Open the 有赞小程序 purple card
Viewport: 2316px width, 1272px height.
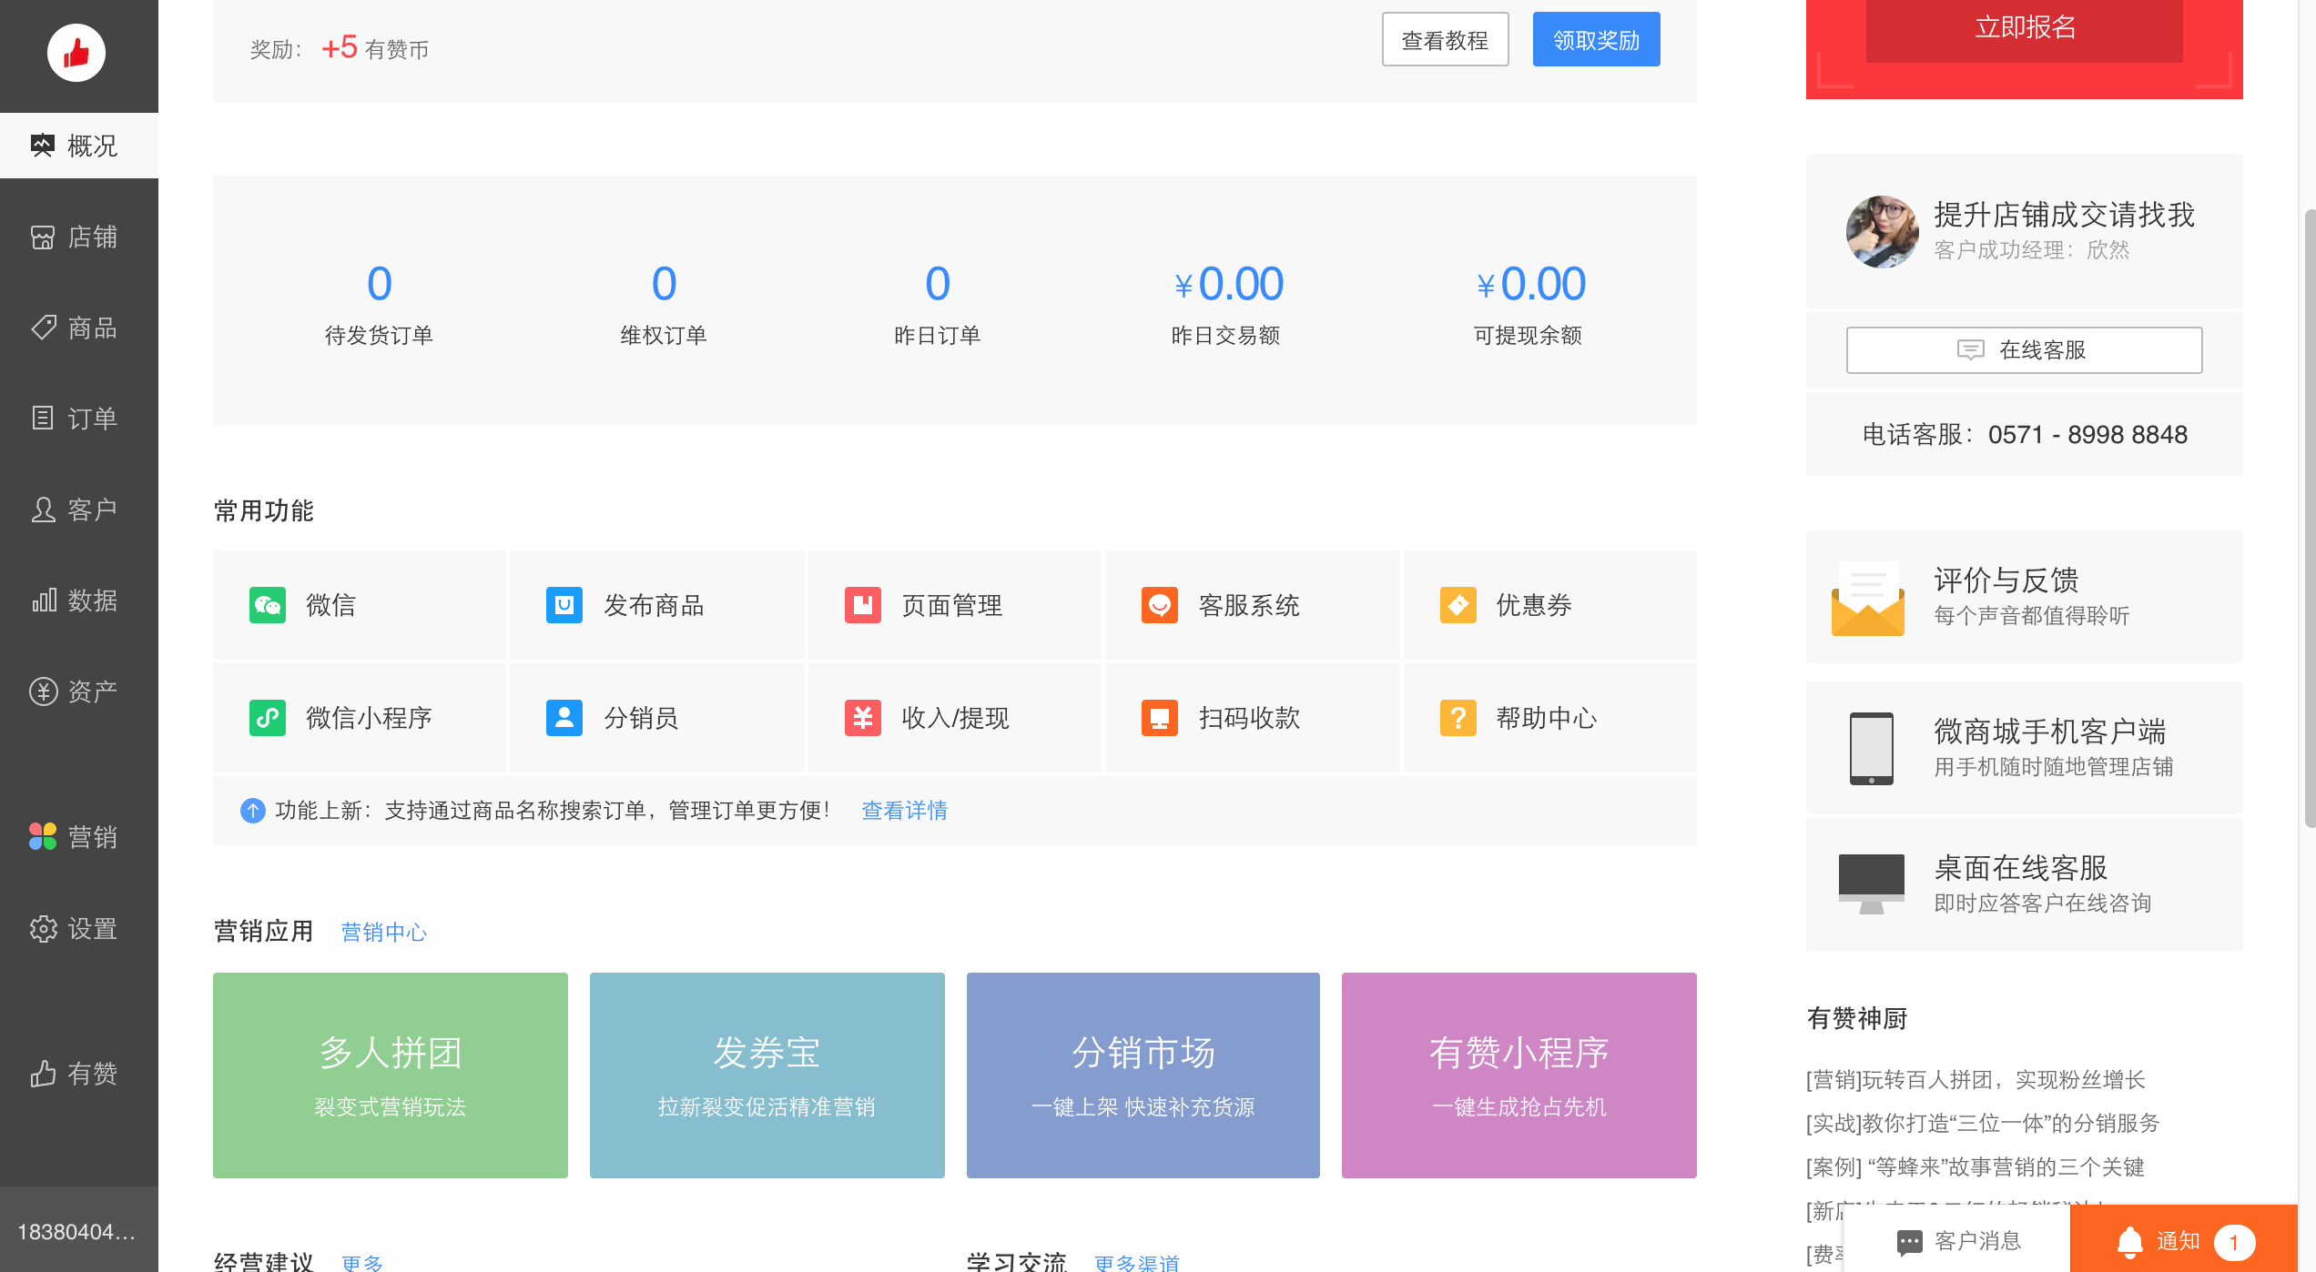click(1519, 1075)
